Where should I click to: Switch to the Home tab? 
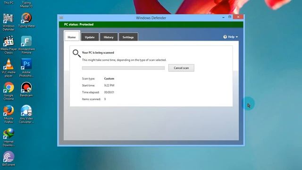72,36
